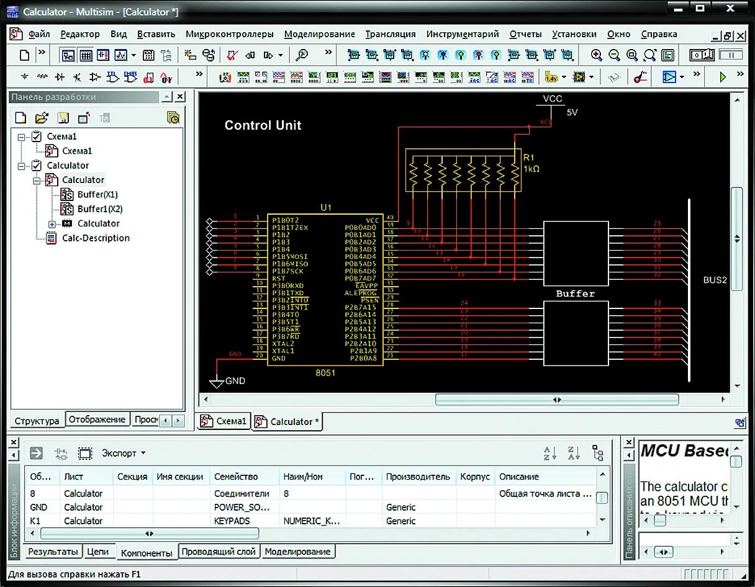Start simulation with the green Run arrow
The image size is (755, 587).
(x=723, y=77)
